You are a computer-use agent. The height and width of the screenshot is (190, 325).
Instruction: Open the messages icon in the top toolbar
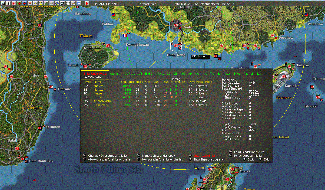[x=3, y=4]
